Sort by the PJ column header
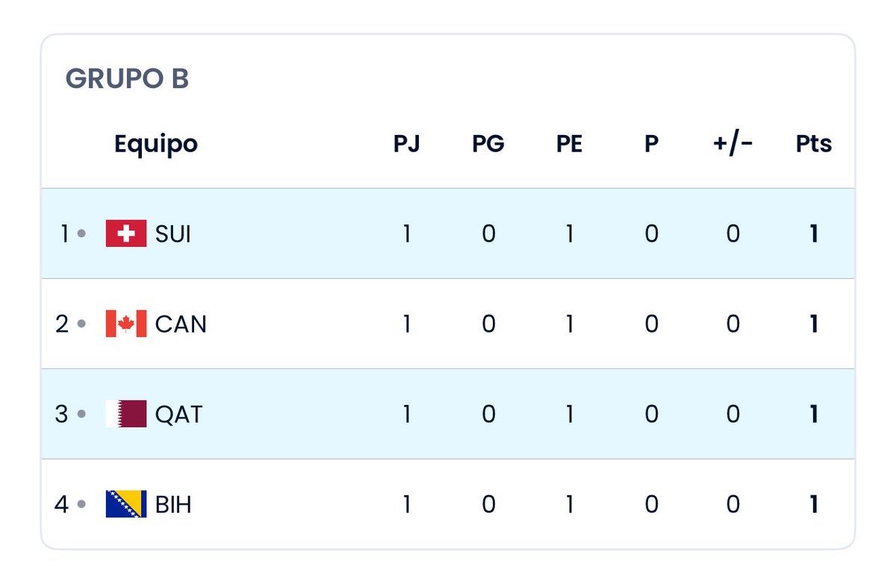The width and height of the screenshot is (896, 584). click(407, 143)
